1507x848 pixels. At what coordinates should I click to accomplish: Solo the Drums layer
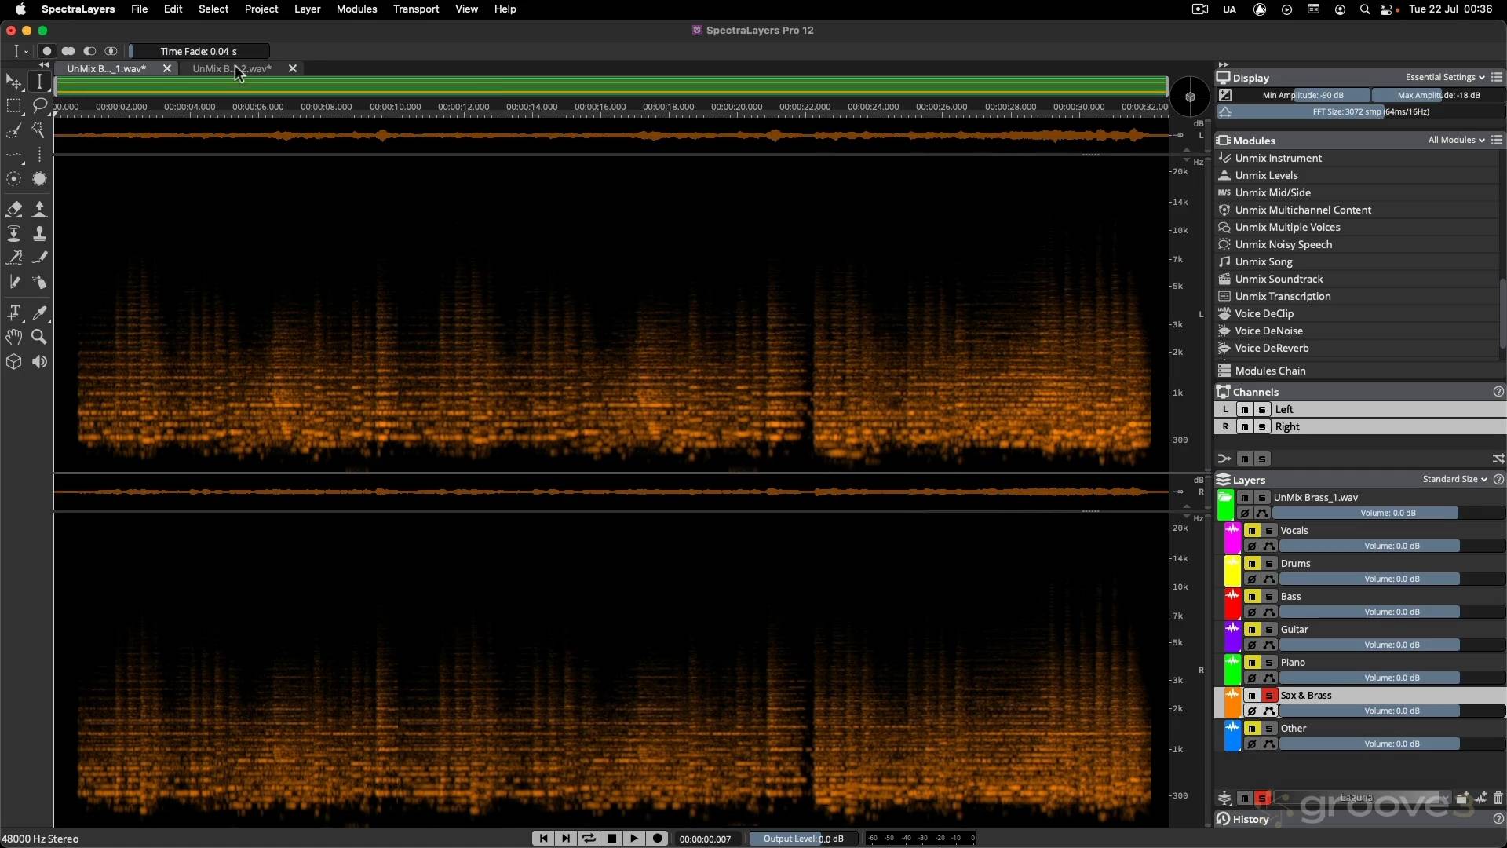[x=1269, y=564]
